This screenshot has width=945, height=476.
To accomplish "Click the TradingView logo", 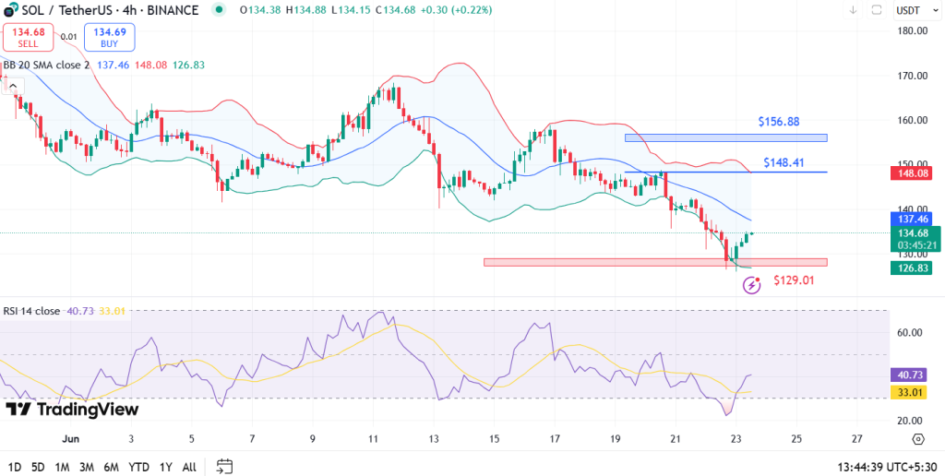I will point(72,409).
